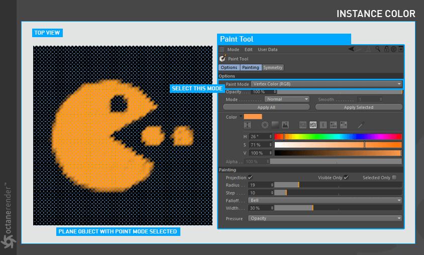Open the Pressure Opacity dropdown
The width and height of the screenshot is (424, 255).
(325, 218)
